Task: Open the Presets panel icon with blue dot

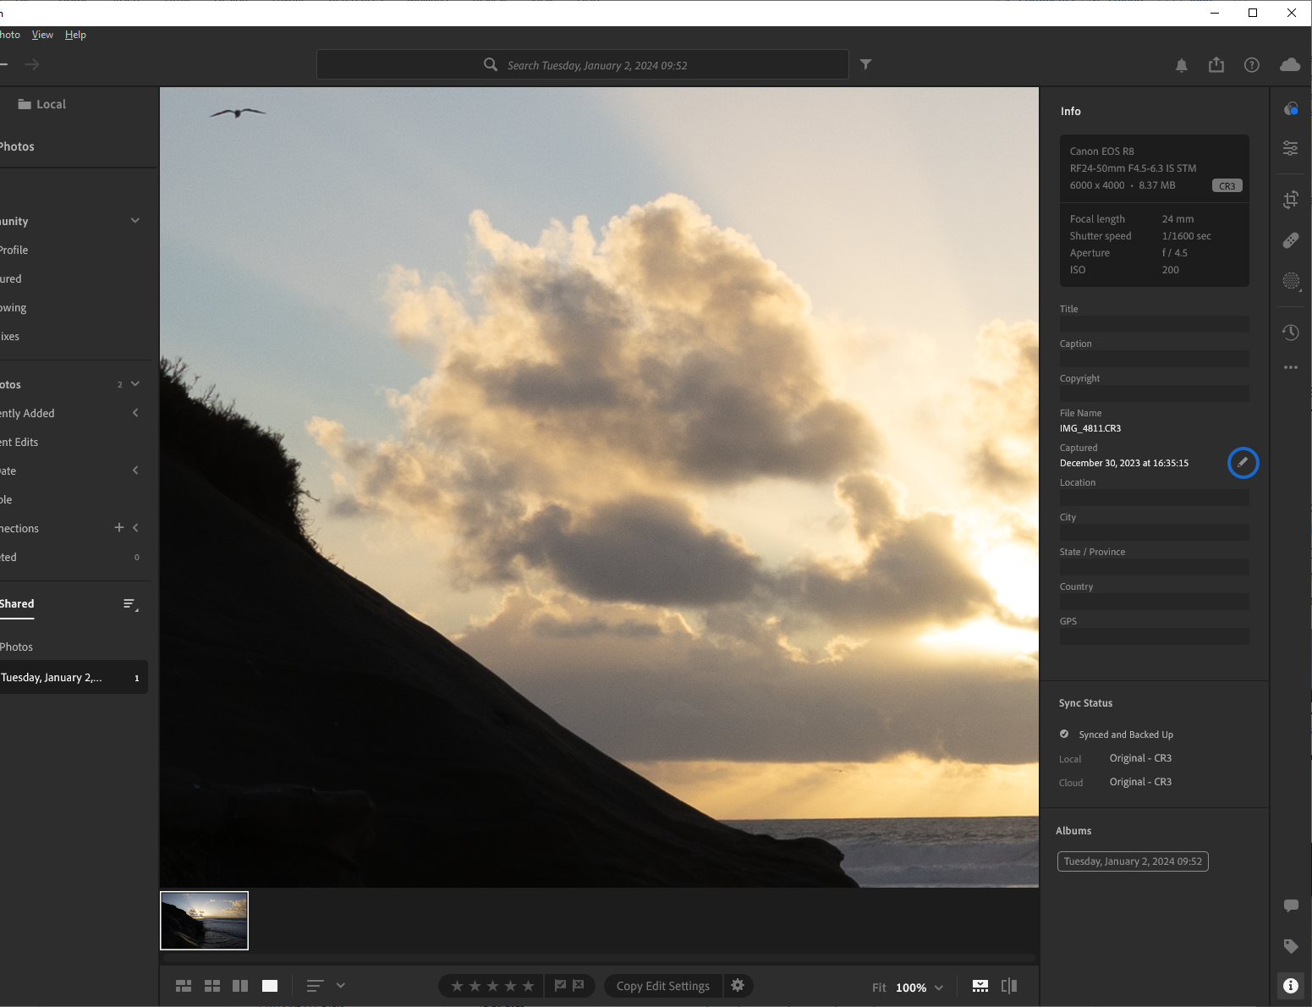Action: click(1291, 108)
